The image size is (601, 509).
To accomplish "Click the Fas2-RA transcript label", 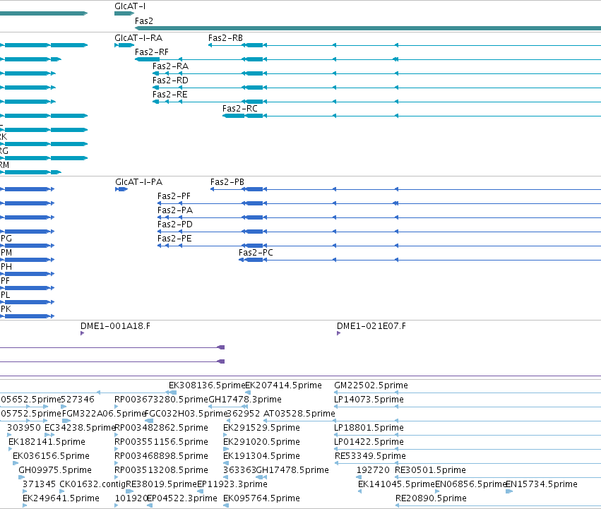I will point(171,66).
